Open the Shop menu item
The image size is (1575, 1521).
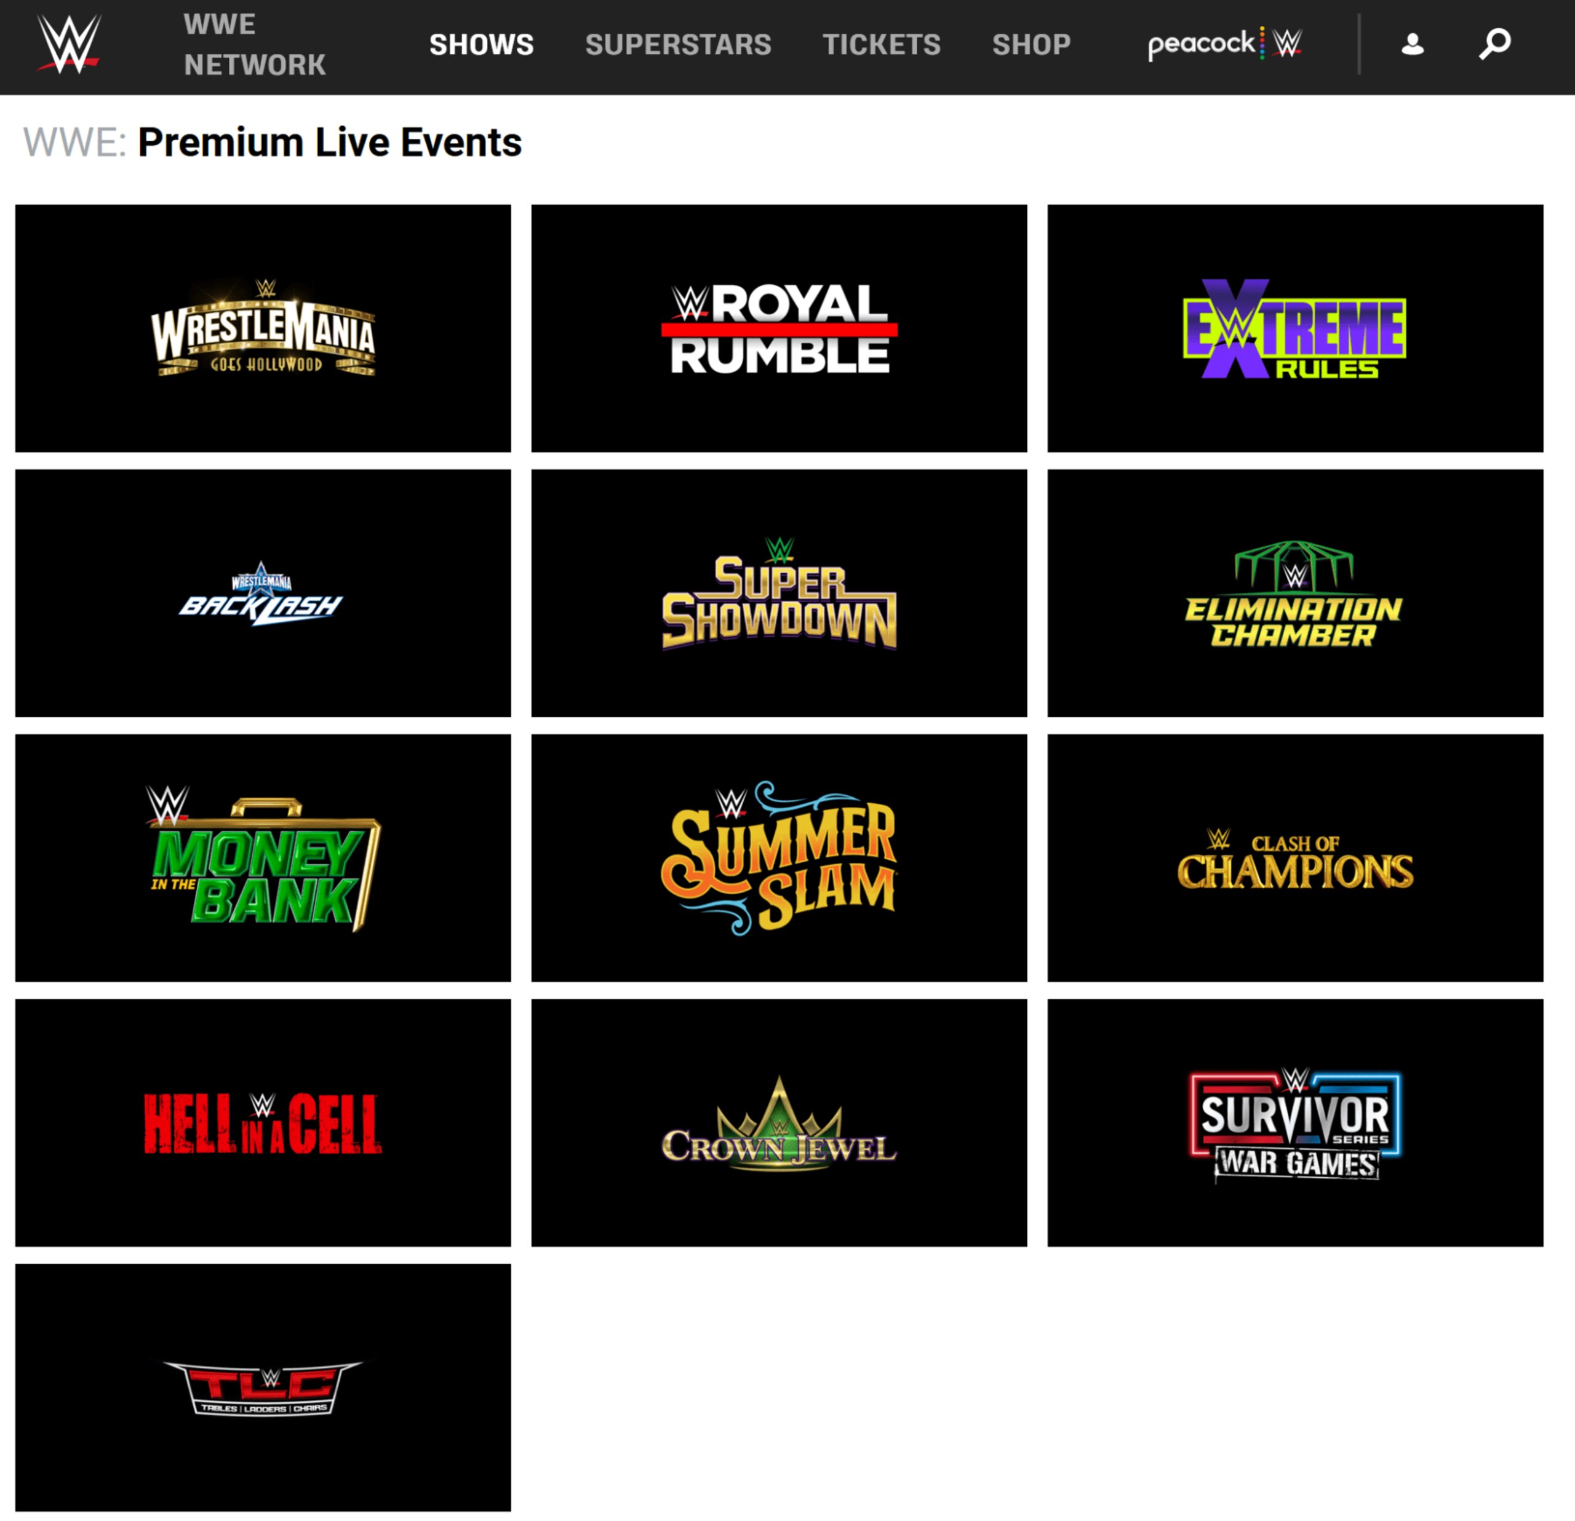(1031, 45)
